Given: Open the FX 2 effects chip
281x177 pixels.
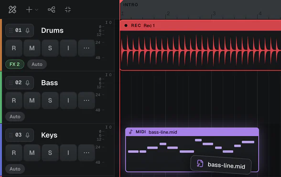Looking at the screenshot, I should 15,64.
